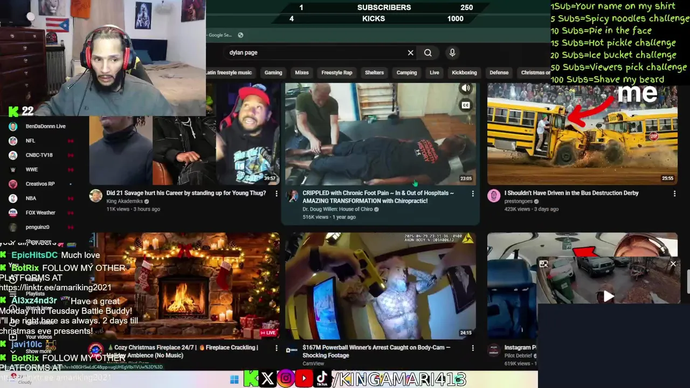Click the X (Twitter) logo in overlay

267,379
